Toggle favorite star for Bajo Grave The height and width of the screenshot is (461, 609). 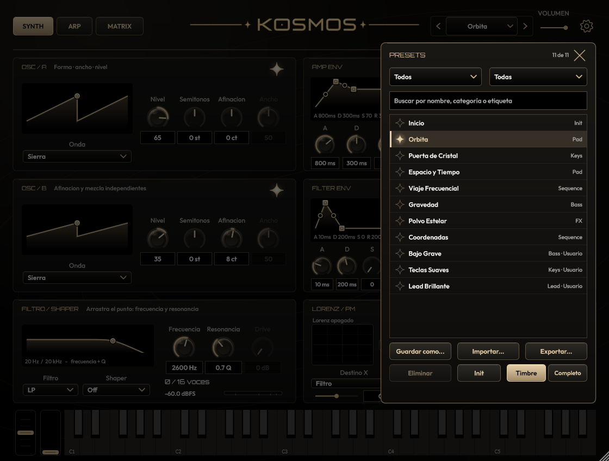tap(400, 254)
